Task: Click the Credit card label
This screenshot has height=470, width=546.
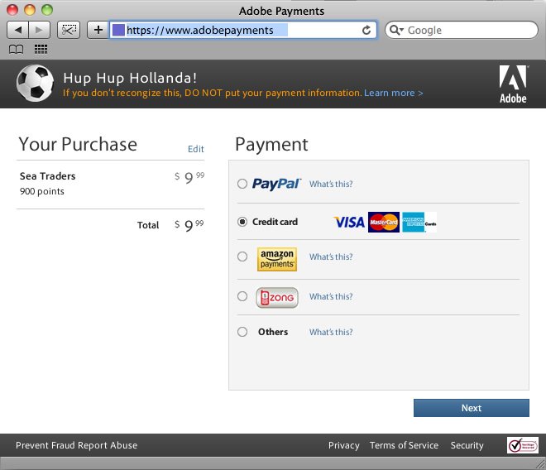Action: pos(275,222)
